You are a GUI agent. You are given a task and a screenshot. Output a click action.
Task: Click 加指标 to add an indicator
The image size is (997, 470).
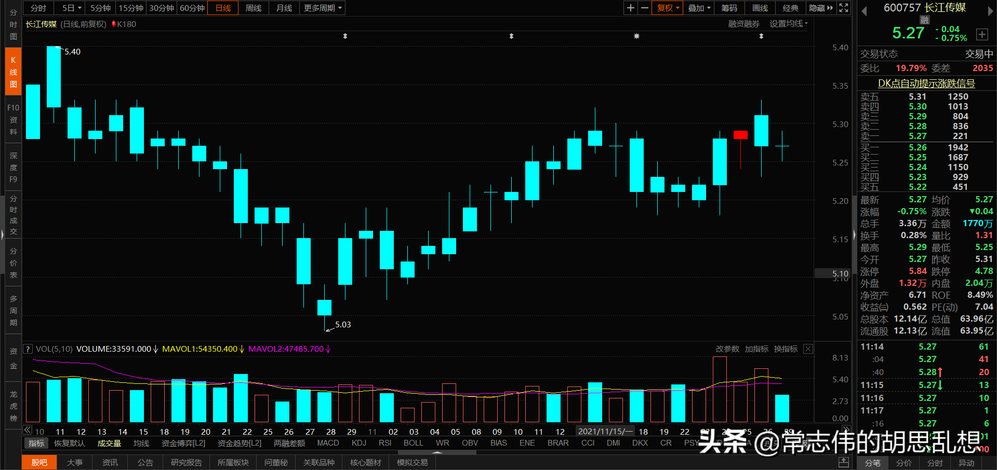click(x=756, y=349)
